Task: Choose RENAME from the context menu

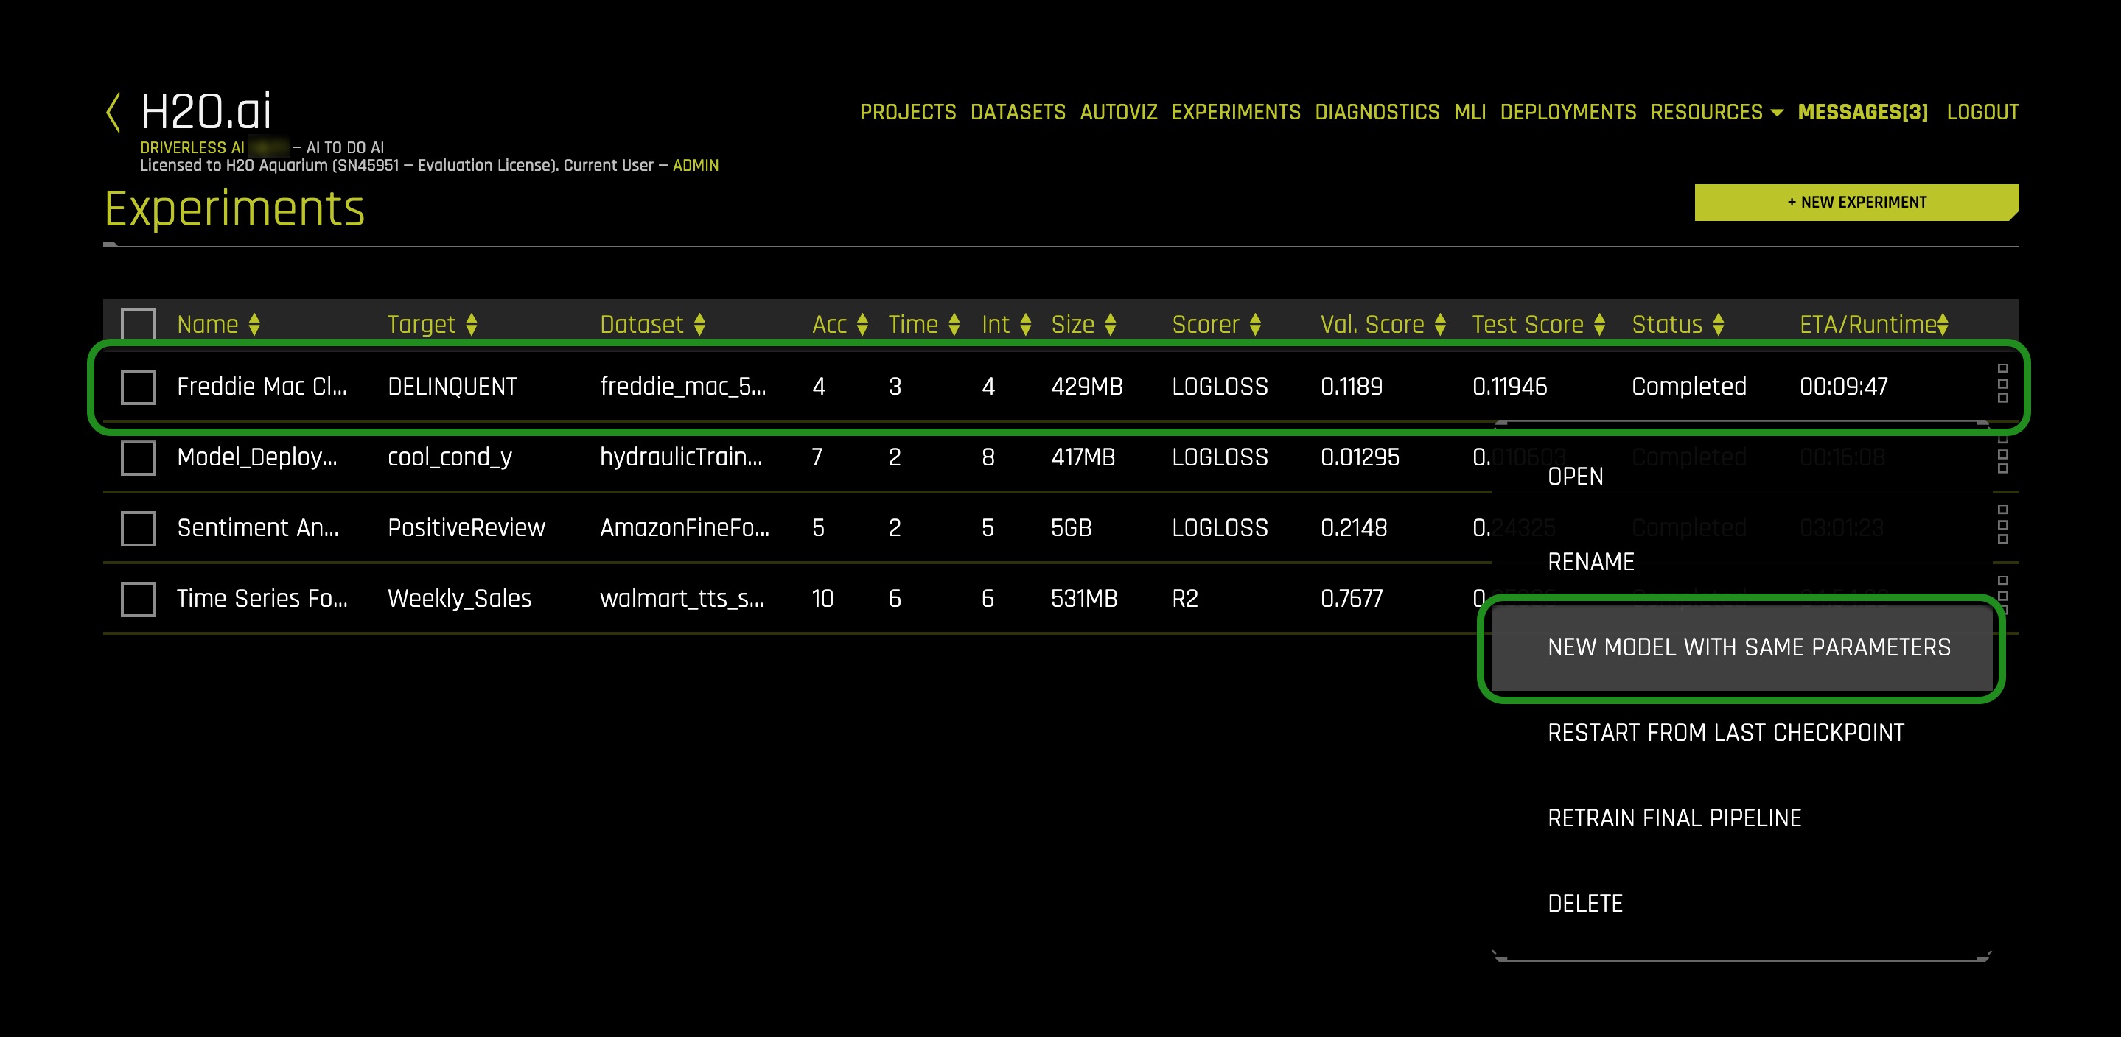Action: click(x=1590, y=562)
